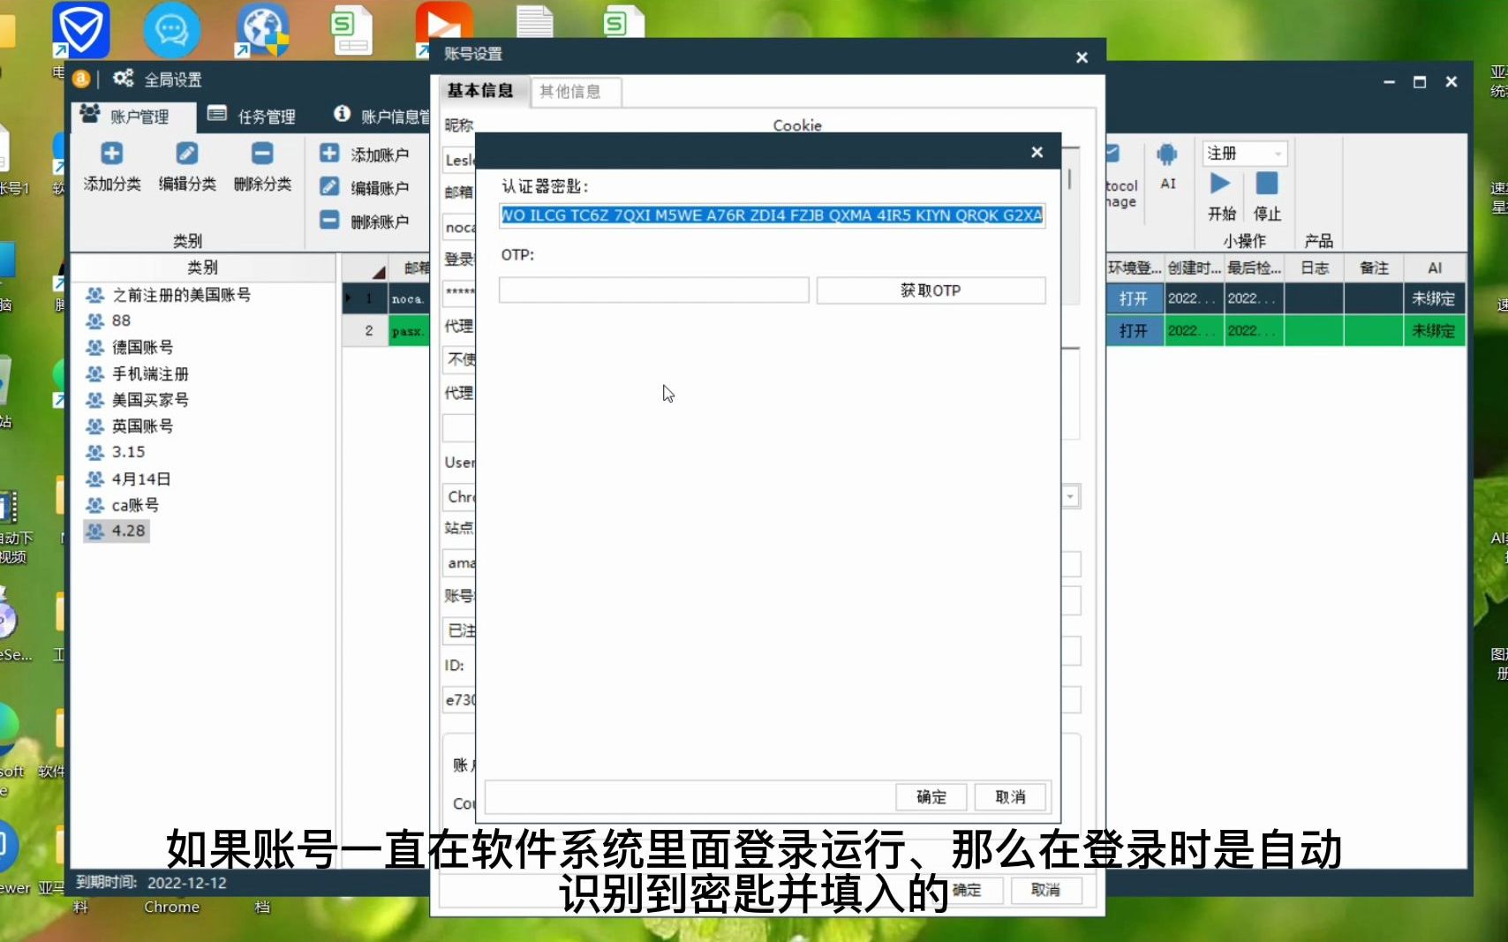Click the 添加账户 add account icon

tap(328, 152)
